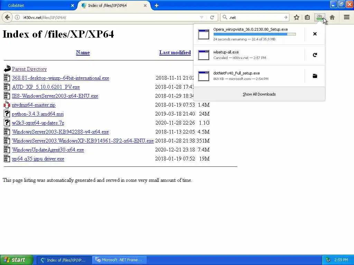Image resolution: width=354 pixels, height=265 pixels.
Task: Click the file icon beside IE8-WindowsServer2003
Action: click(7, 96)
